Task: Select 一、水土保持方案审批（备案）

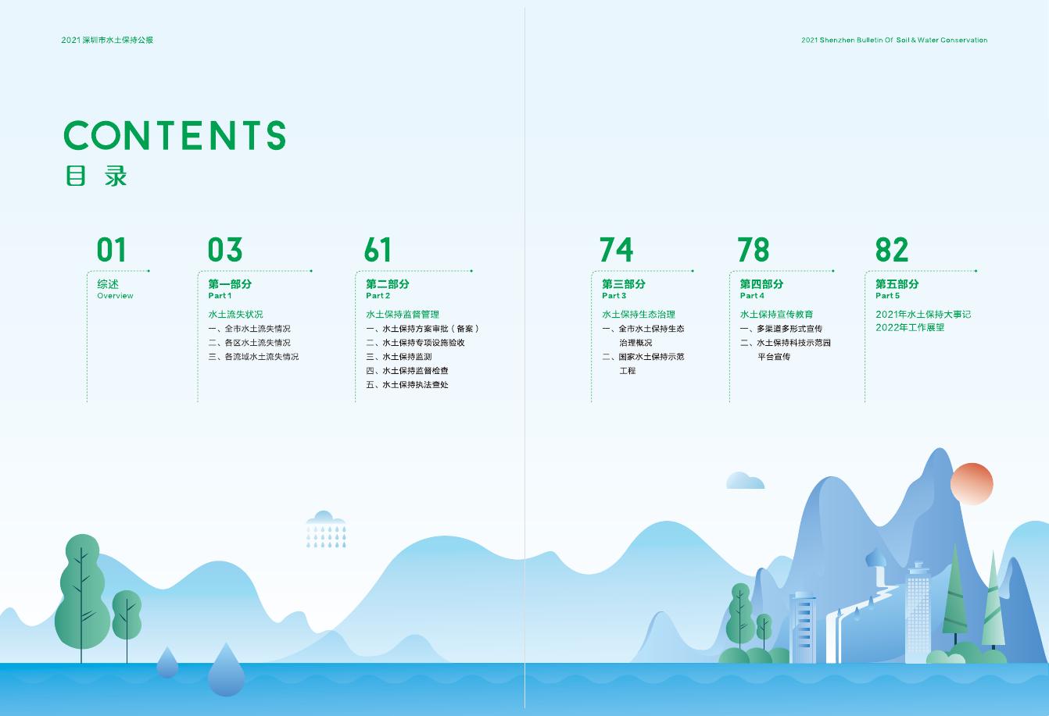Action: (x=423, y=329)
